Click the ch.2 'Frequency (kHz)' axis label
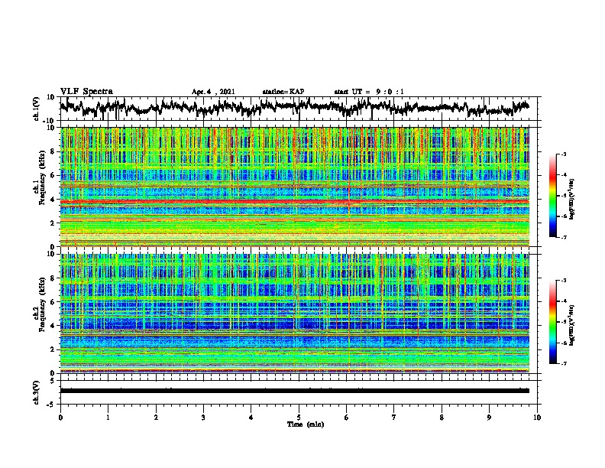 pyautogui.click(x=42, y=304)
